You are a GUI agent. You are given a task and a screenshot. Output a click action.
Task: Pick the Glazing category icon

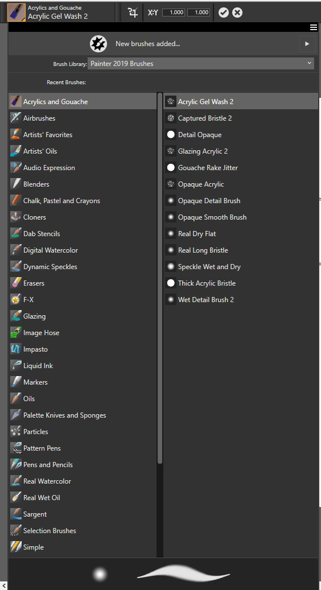click(x=16, y=316)
